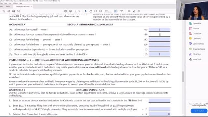Click the presenter webcam thumbnail
208x117 pixels.
(x=192, y=10)
